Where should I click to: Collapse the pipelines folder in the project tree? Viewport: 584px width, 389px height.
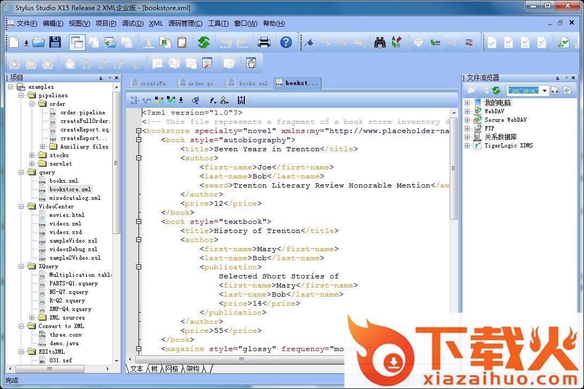tap(21, 95)
